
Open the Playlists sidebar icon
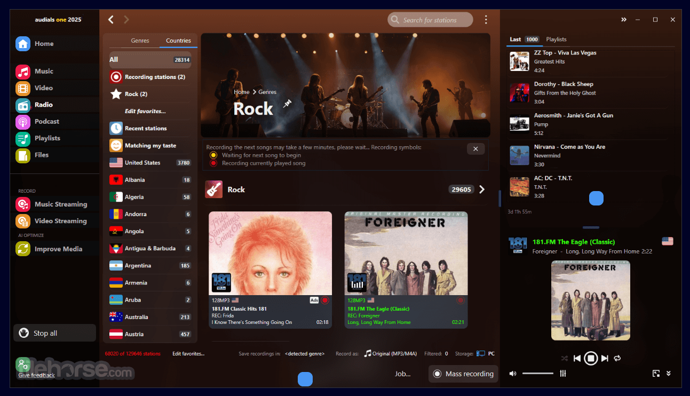click(23, 139)
